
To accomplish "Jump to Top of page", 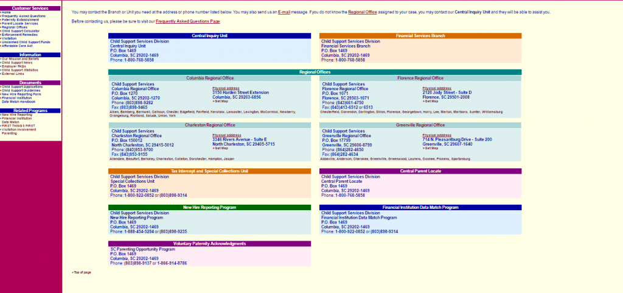I will pos(82,272).
